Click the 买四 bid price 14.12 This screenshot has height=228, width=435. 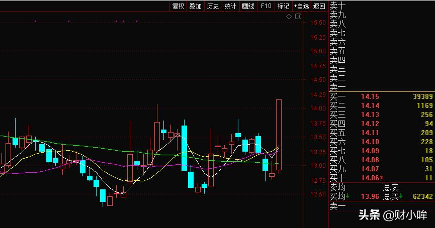[x=370, y=124]
